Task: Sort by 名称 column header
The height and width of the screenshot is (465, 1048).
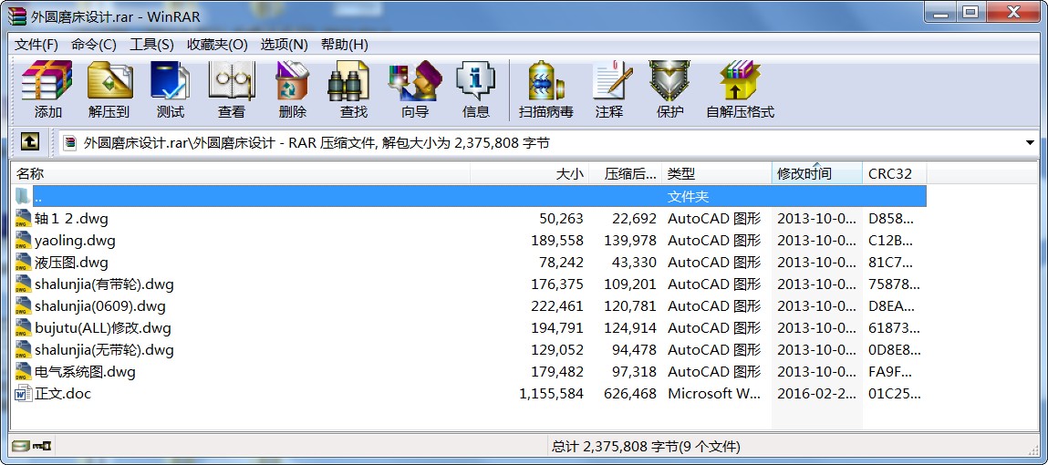Action: click(241, 174)
